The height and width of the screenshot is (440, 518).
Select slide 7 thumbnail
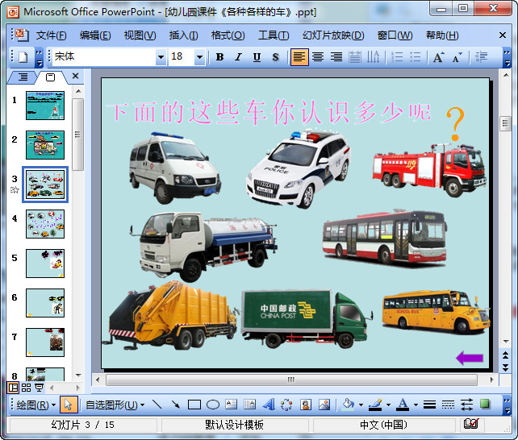pyautogui.click(x=45, y=342)
